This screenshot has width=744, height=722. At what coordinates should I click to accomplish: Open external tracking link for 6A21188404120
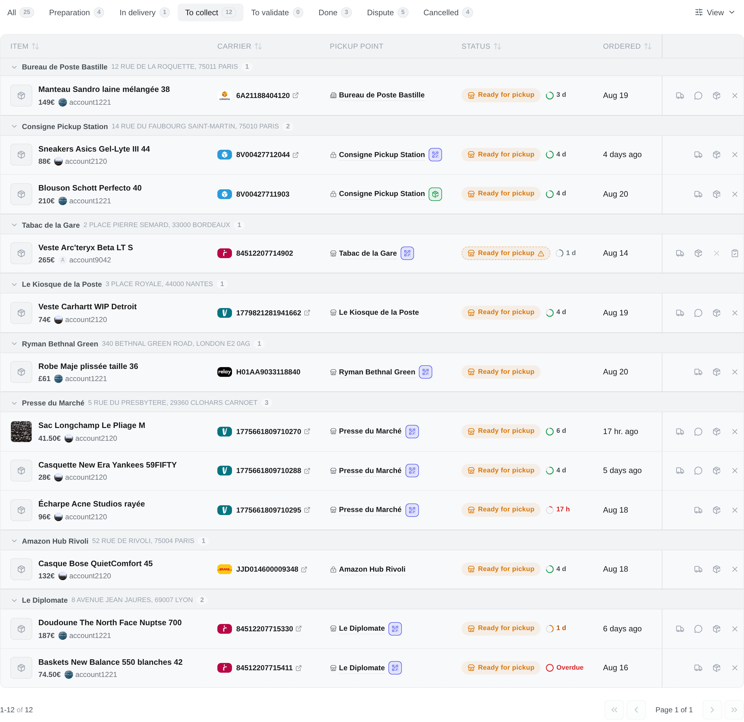point(295,95)
